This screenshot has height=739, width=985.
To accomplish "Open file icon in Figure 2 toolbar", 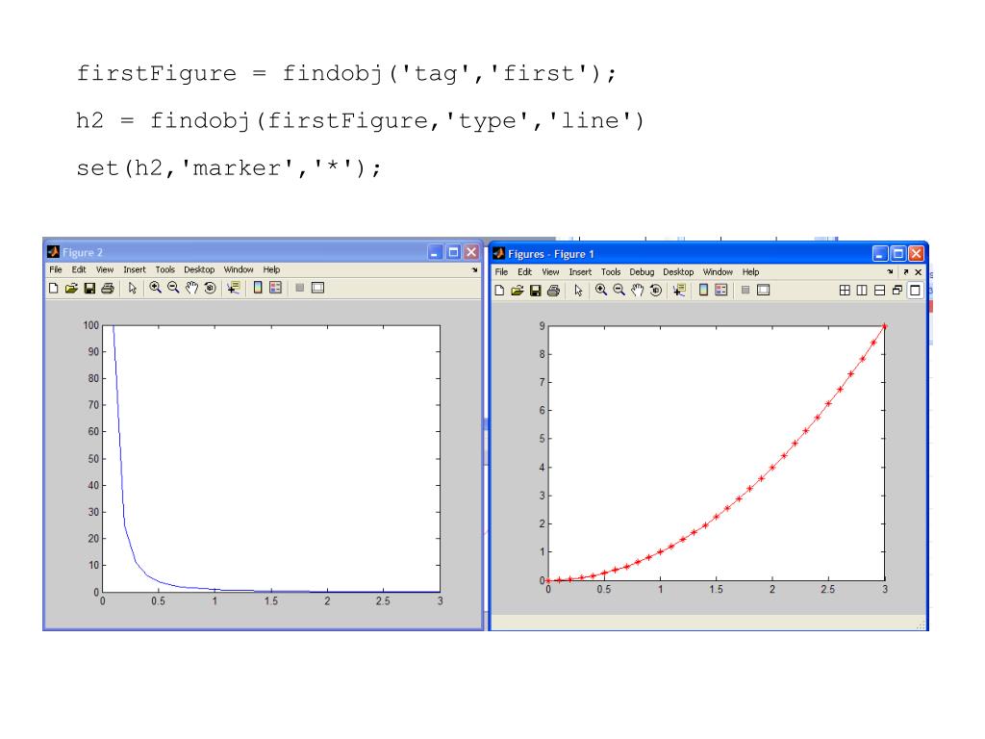I will pyautogui.click(x=71, y=288).
